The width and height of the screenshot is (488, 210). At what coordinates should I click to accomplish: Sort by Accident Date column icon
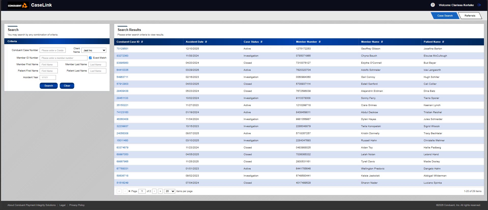[206, 42]
